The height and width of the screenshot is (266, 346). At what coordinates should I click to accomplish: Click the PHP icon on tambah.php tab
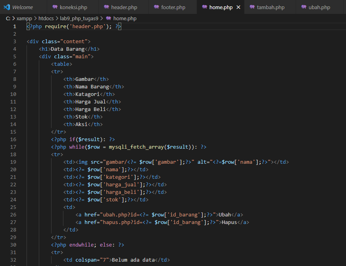(252, 7)
